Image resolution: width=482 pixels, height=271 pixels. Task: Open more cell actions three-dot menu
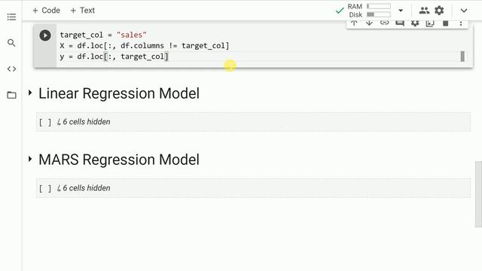tap(461, 23)
